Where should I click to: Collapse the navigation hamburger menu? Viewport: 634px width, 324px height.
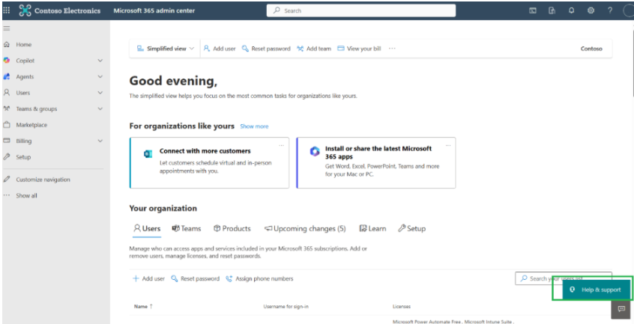pos(7,28)
